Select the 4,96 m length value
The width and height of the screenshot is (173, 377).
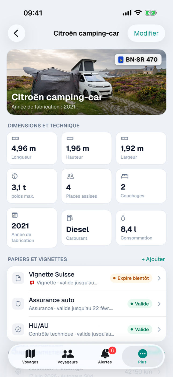pyautogui.click(x=24, y=148)
